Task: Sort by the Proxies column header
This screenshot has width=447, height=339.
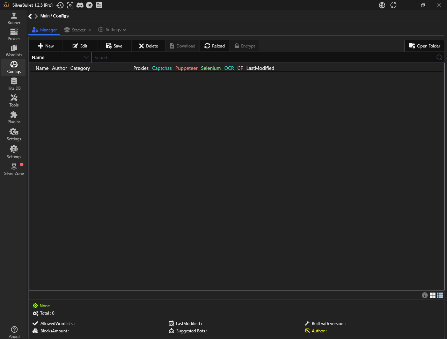Action: [141, 68]
